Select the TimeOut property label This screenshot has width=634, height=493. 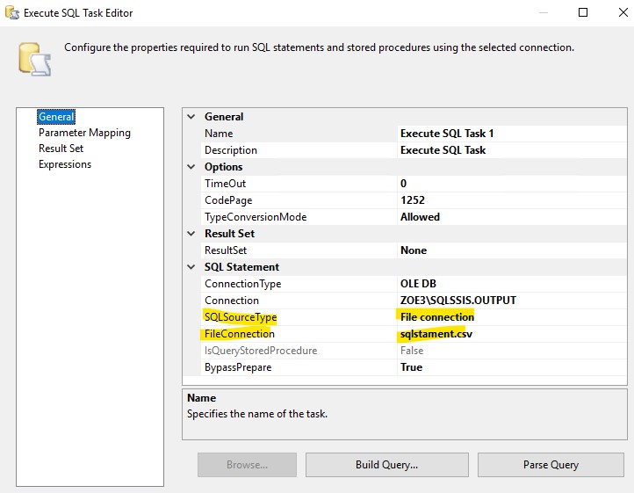pos(225,184)
